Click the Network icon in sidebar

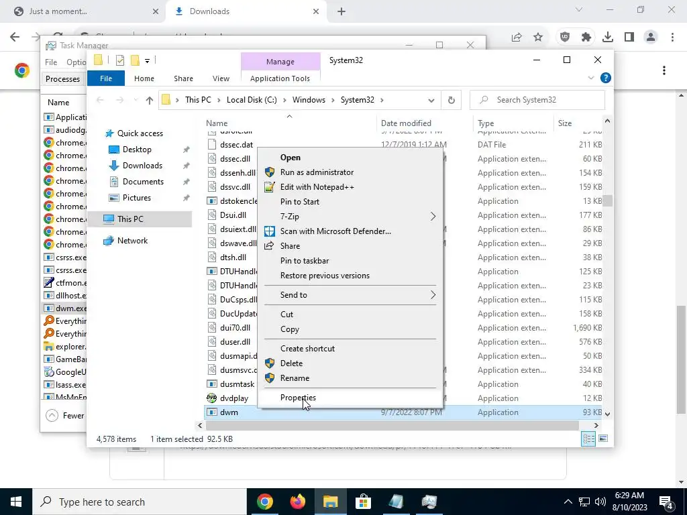point(108,241)
